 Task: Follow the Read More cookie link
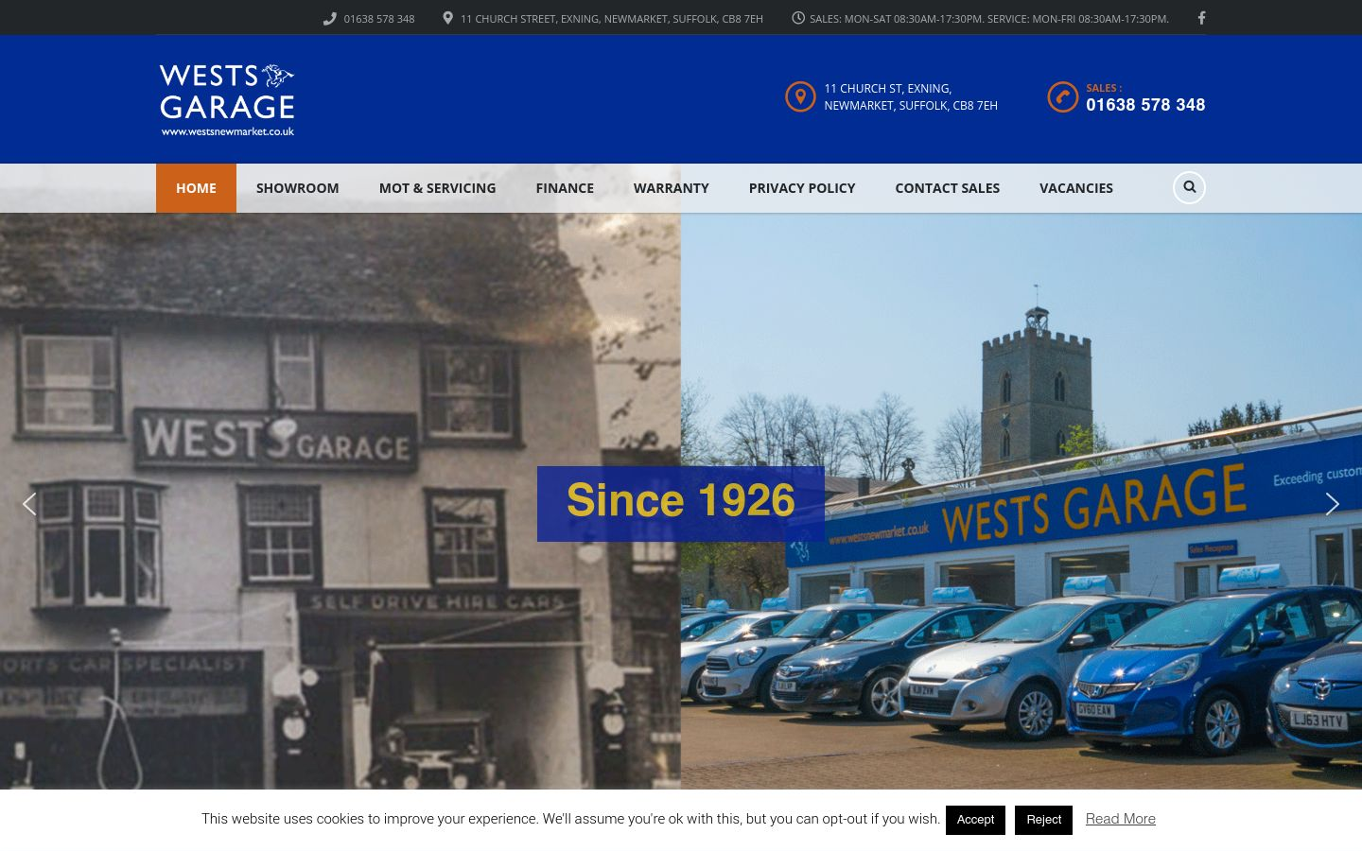1121,819
